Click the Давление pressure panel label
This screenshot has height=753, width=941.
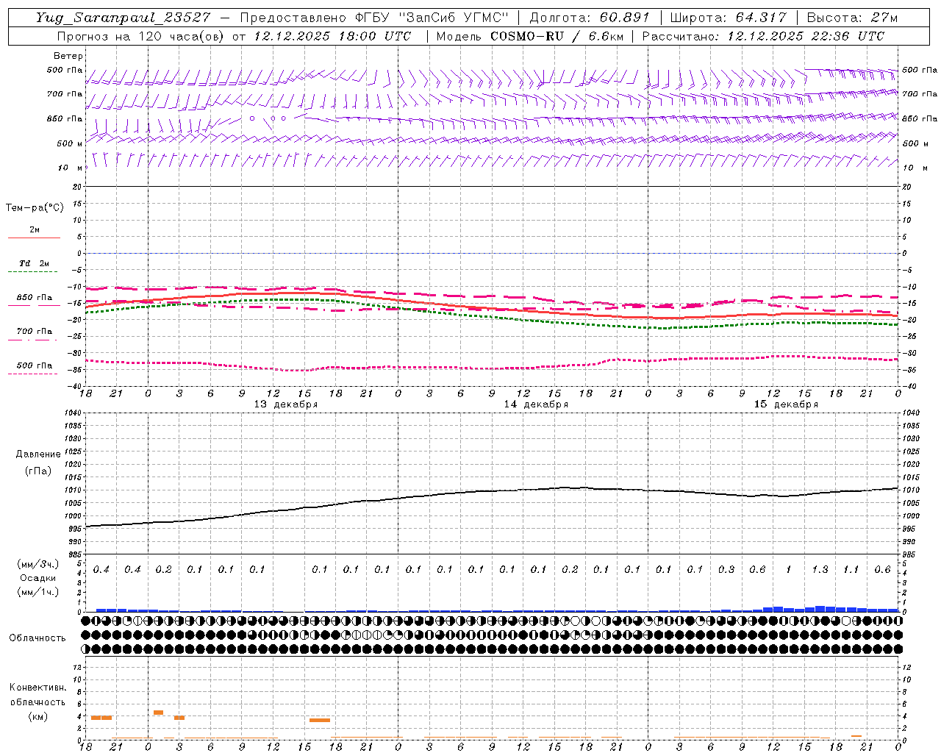[x=38, y=454]
